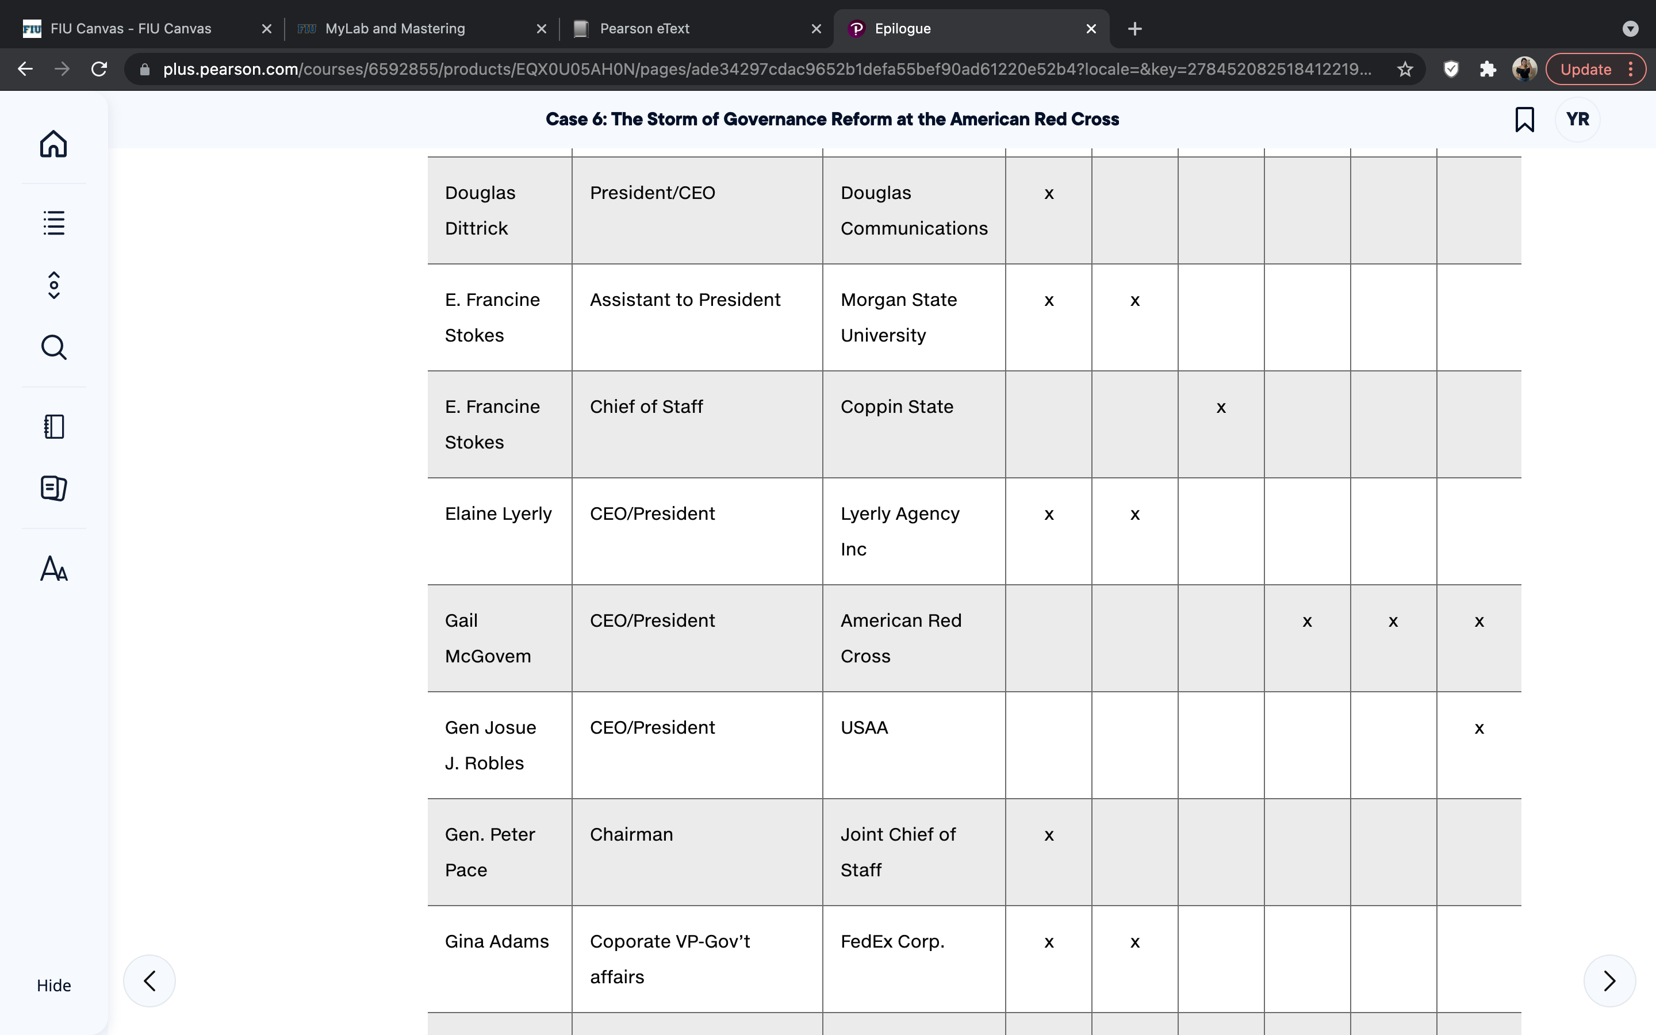
Task: Select the 'Douglas Dittrick' name cell
Action: (500, 210)
